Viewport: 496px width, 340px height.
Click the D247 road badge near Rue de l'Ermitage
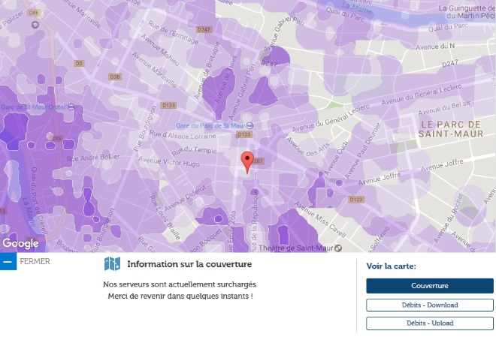click(204, 30)
